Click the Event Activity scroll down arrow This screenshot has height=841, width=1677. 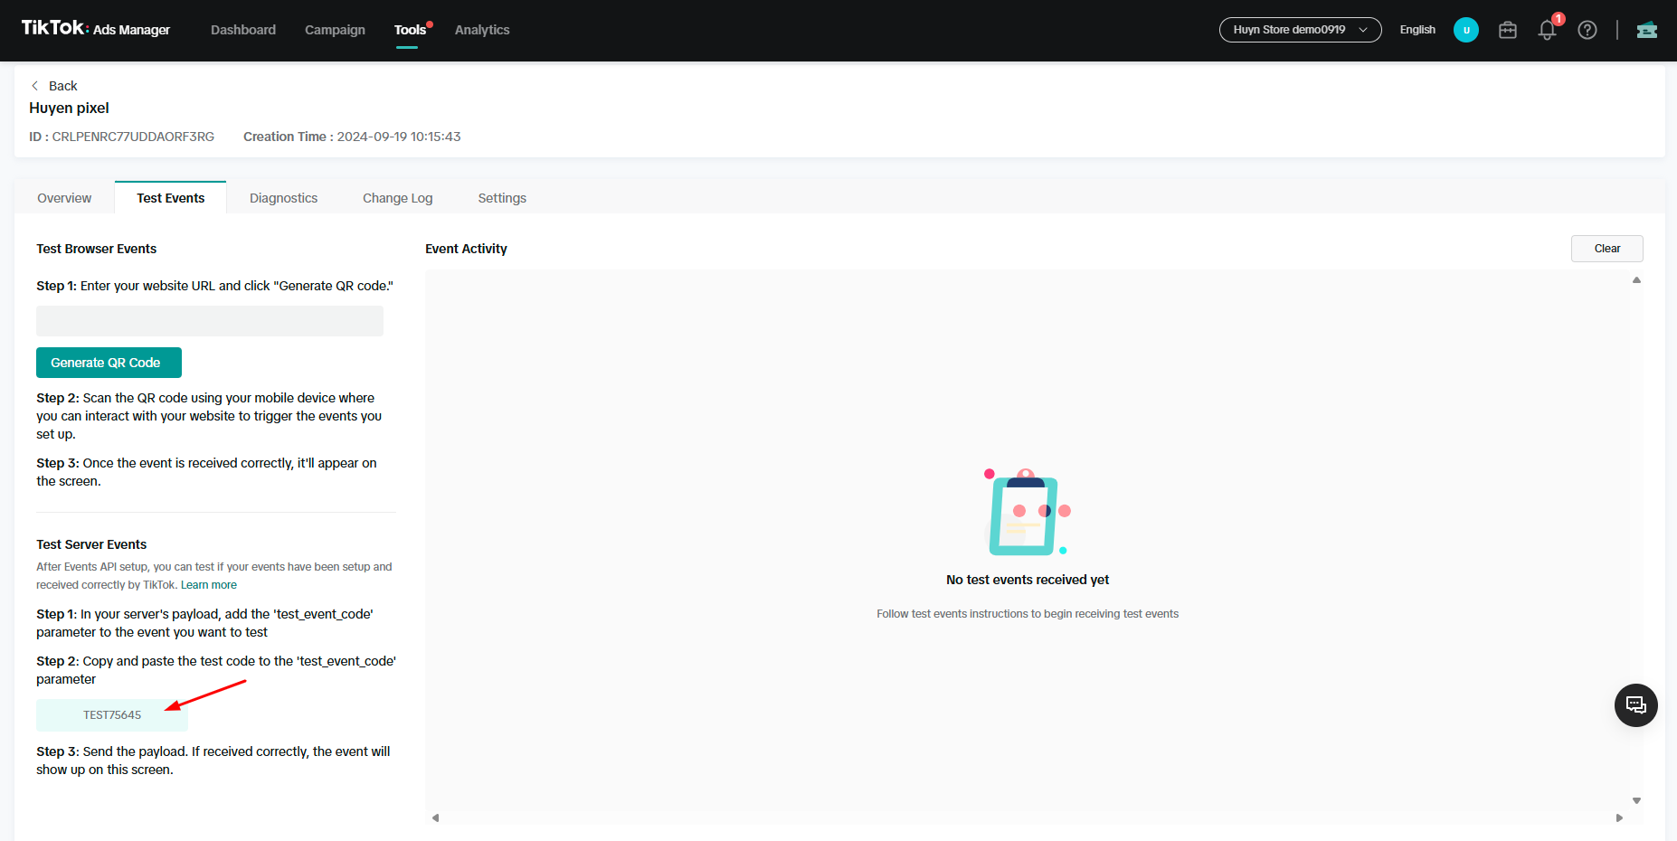click(x=1636, y=800)
